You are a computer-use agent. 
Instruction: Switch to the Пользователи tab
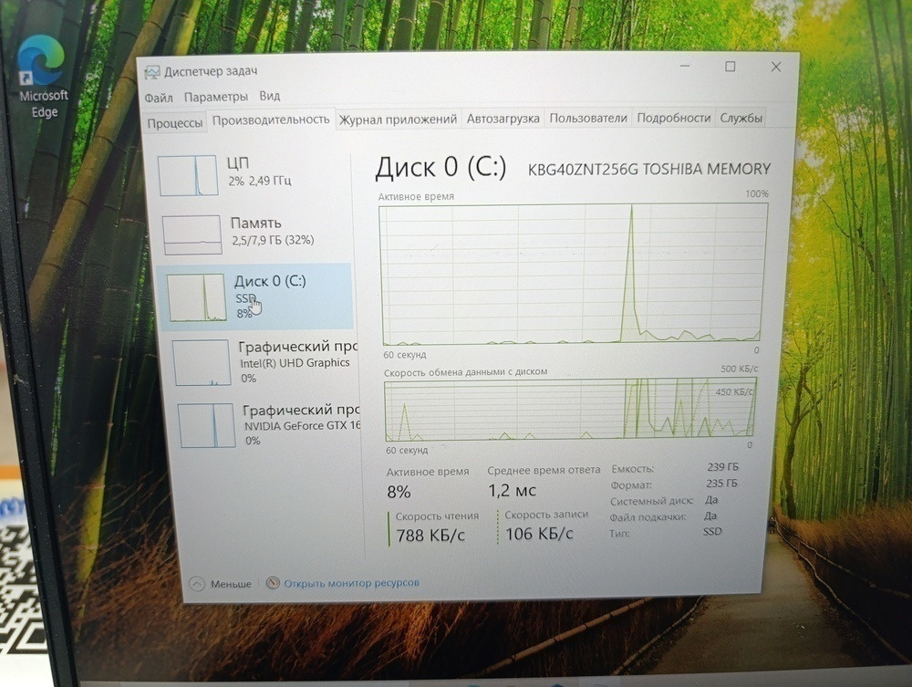click(x=589, y=118)
